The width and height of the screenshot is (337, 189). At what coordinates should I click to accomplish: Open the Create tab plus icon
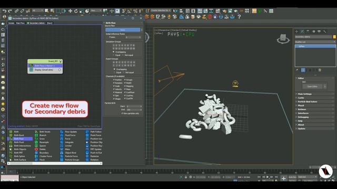(297, 31)
